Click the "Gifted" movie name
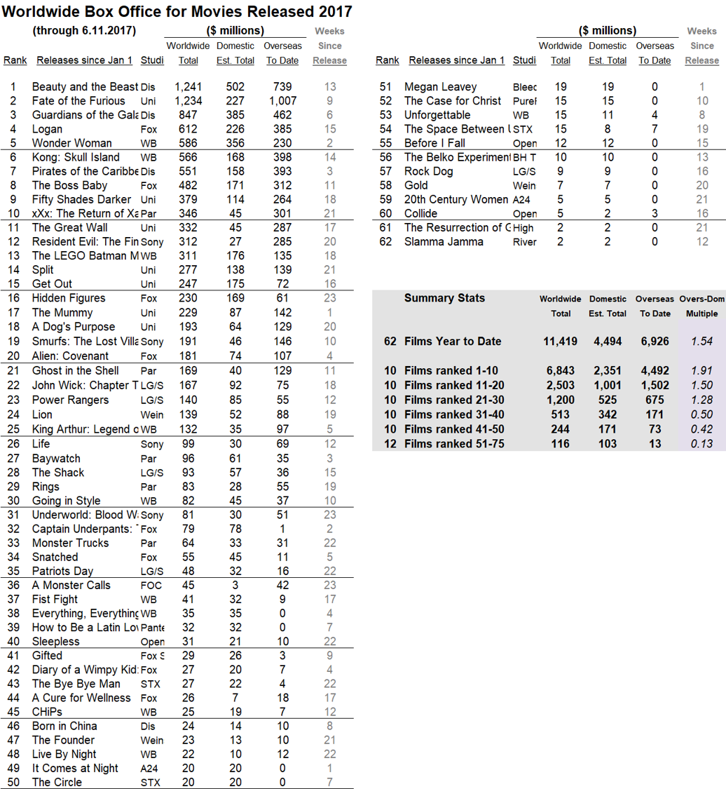 click(47, 656)
